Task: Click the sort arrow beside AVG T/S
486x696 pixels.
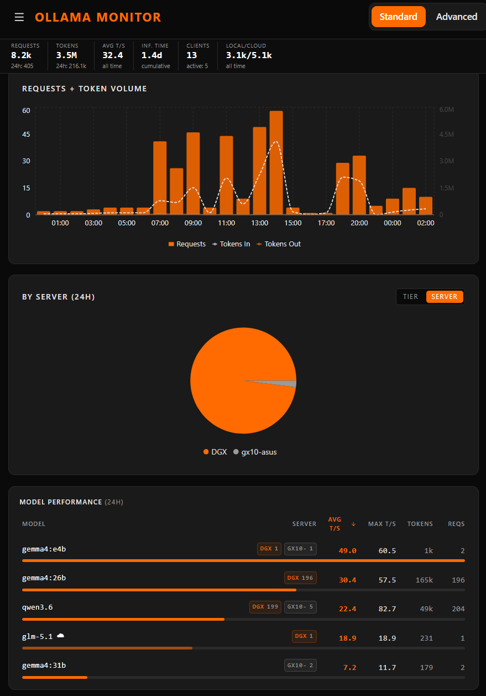Action: [x=353, y=524]
